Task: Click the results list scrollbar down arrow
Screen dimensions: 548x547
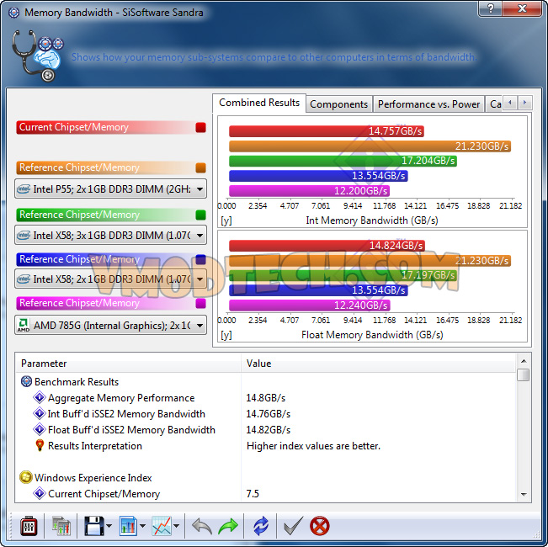Action: tap(524, 494)
